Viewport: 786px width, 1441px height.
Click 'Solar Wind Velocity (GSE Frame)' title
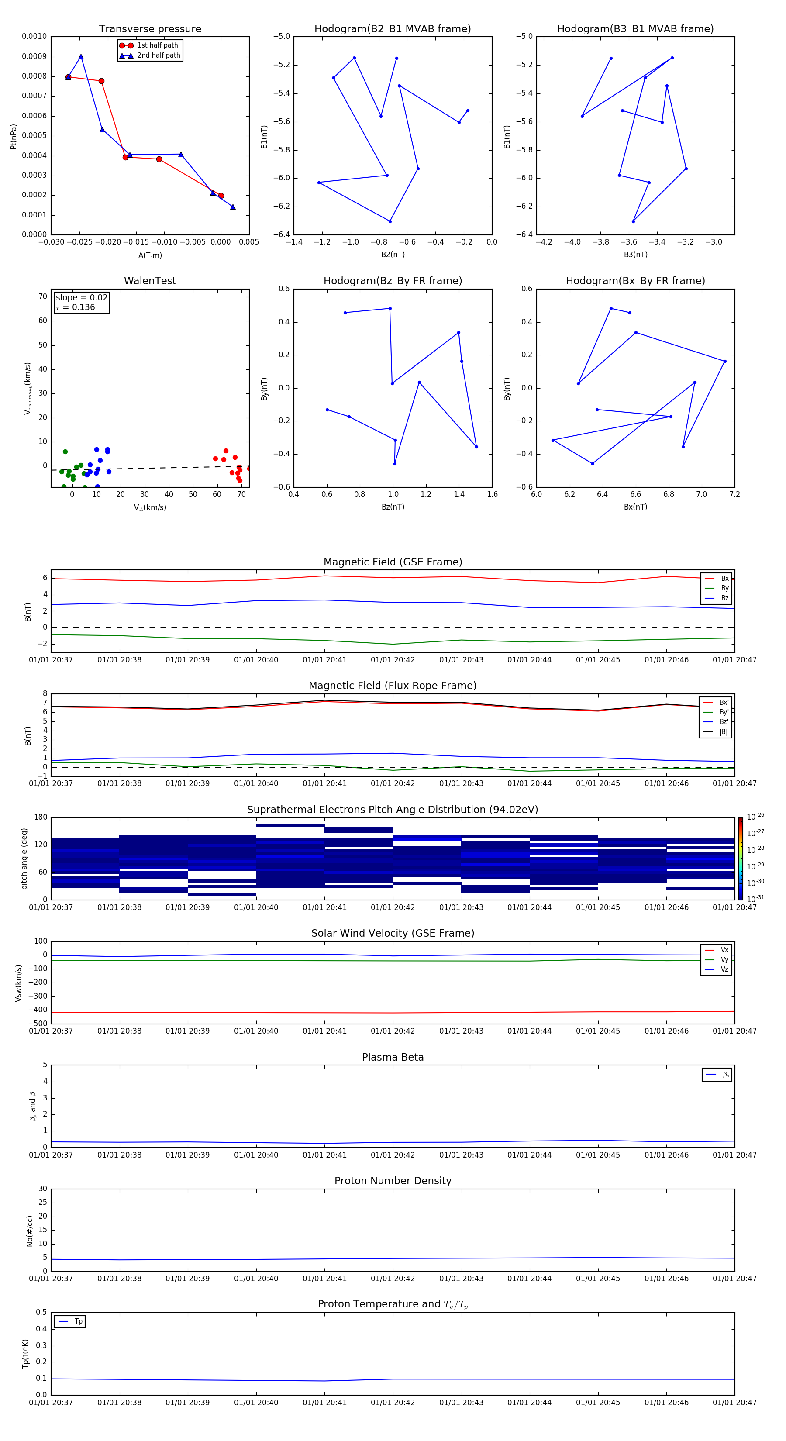(x=393, y=933)
